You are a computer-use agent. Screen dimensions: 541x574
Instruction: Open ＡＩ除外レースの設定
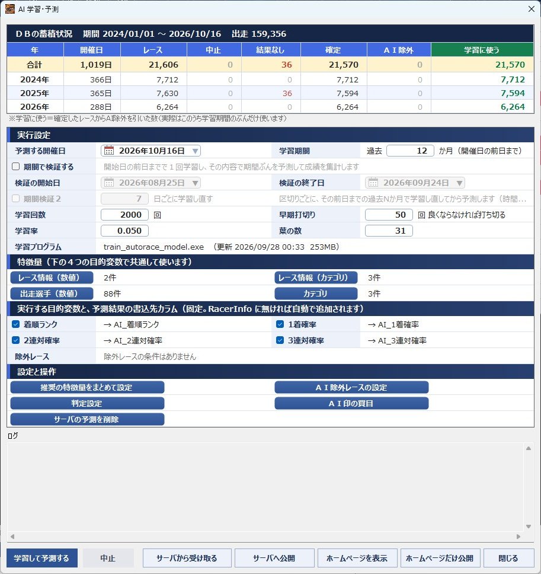pos(351,387)
